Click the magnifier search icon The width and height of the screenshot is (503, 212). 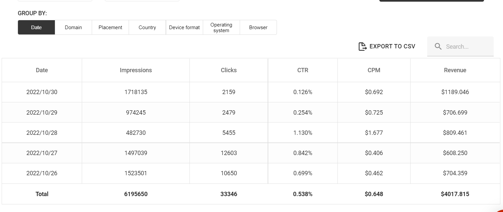[x=438, y=46]
